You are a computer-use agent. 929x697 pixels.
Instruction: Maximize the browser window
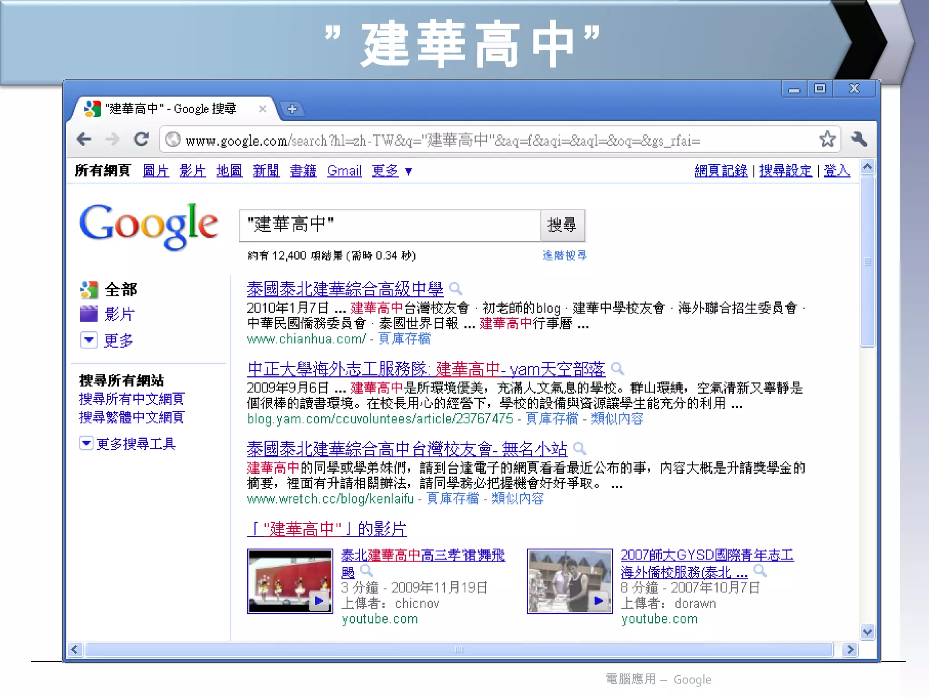click(820, 89)
